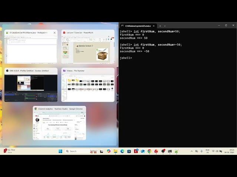
Task: Open Microsoft Edge from the taskbar
Action: 122,151
